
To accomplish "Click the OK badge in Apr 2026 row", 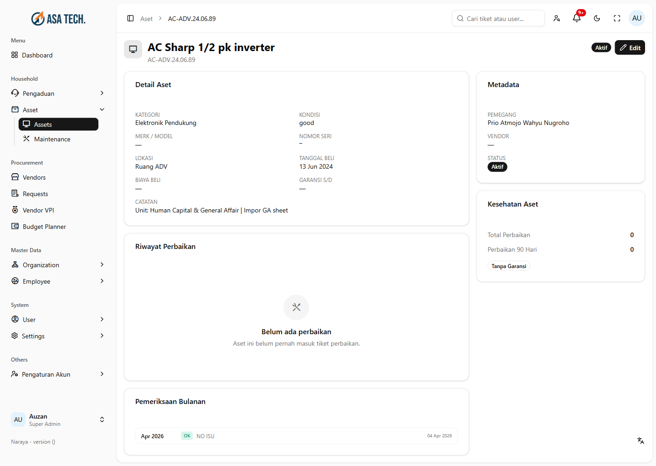I will [187, 436].
